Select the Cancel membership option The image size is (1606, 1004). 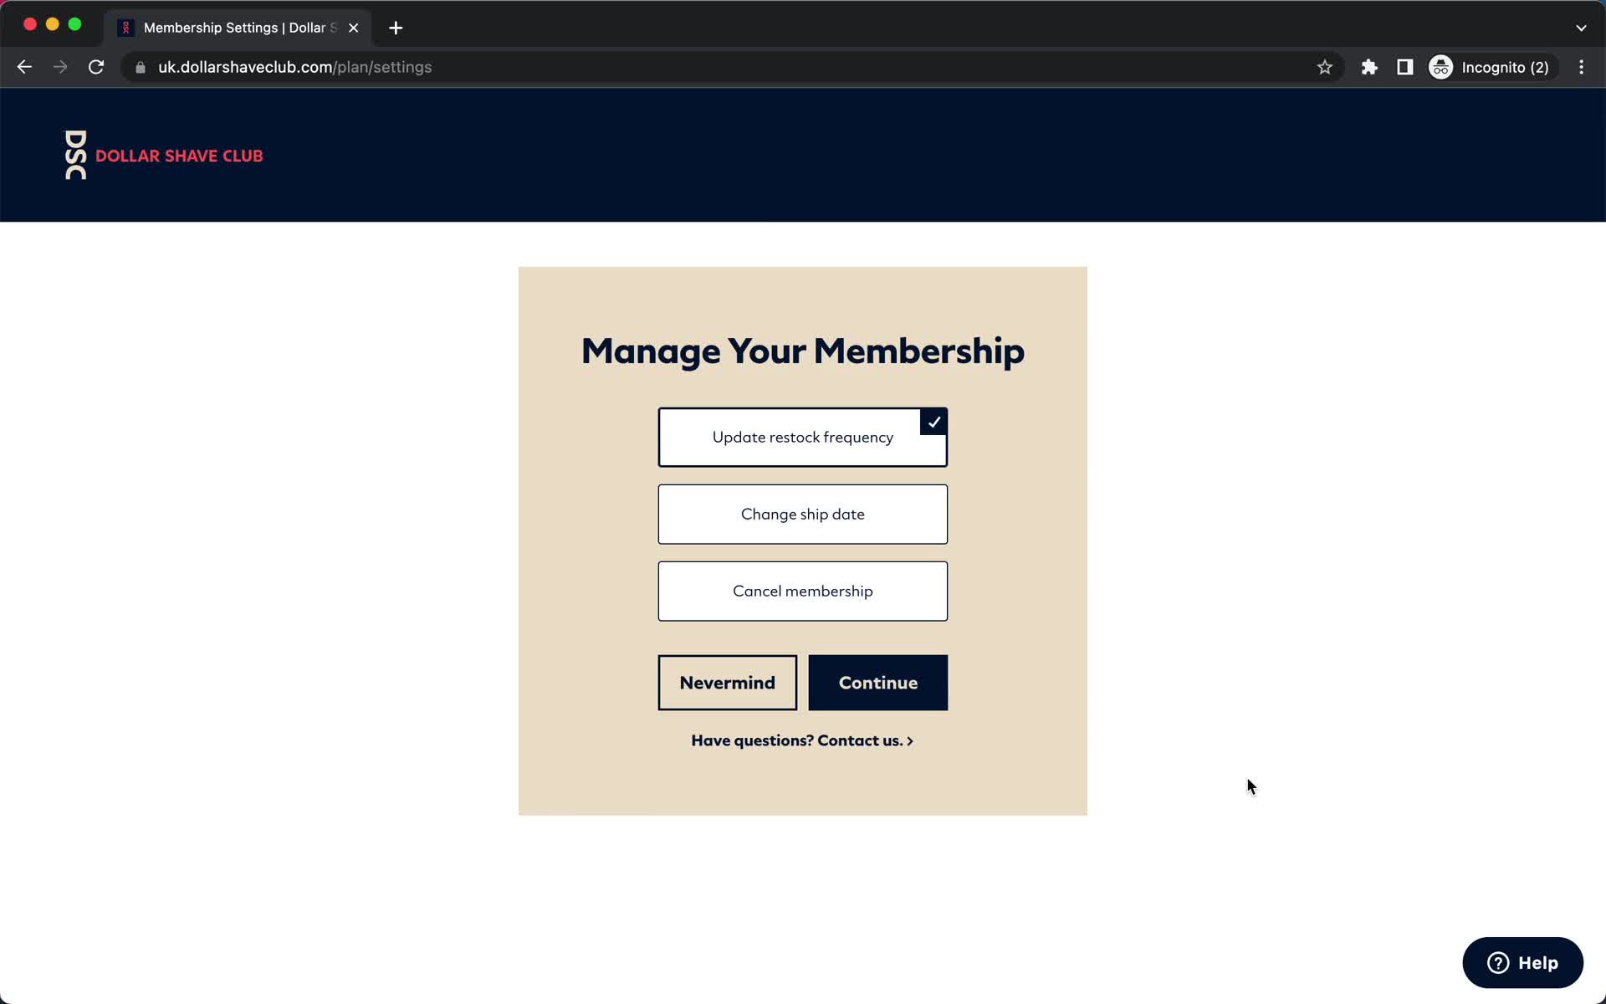[802, 591]
